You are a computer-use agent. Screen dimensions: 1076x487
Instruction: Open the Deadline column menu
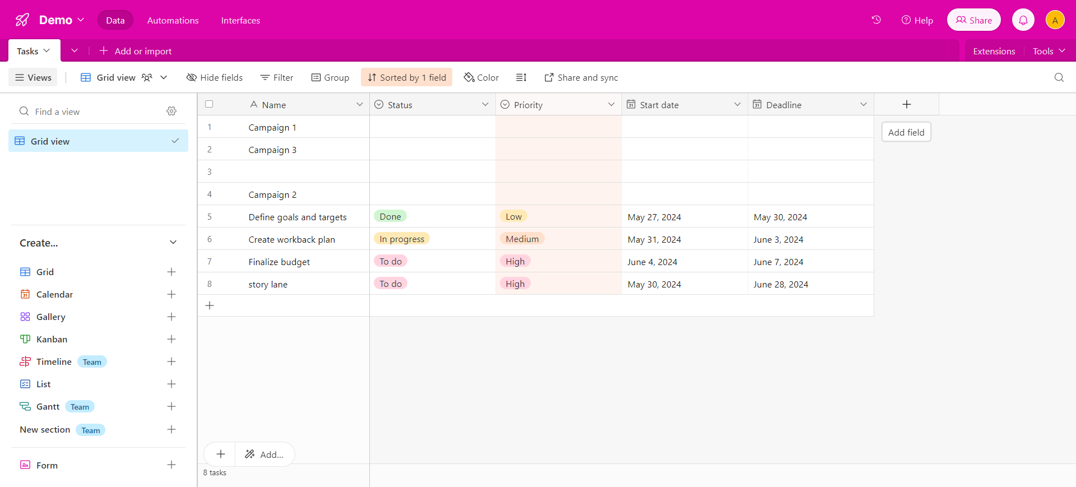point(864,104)
